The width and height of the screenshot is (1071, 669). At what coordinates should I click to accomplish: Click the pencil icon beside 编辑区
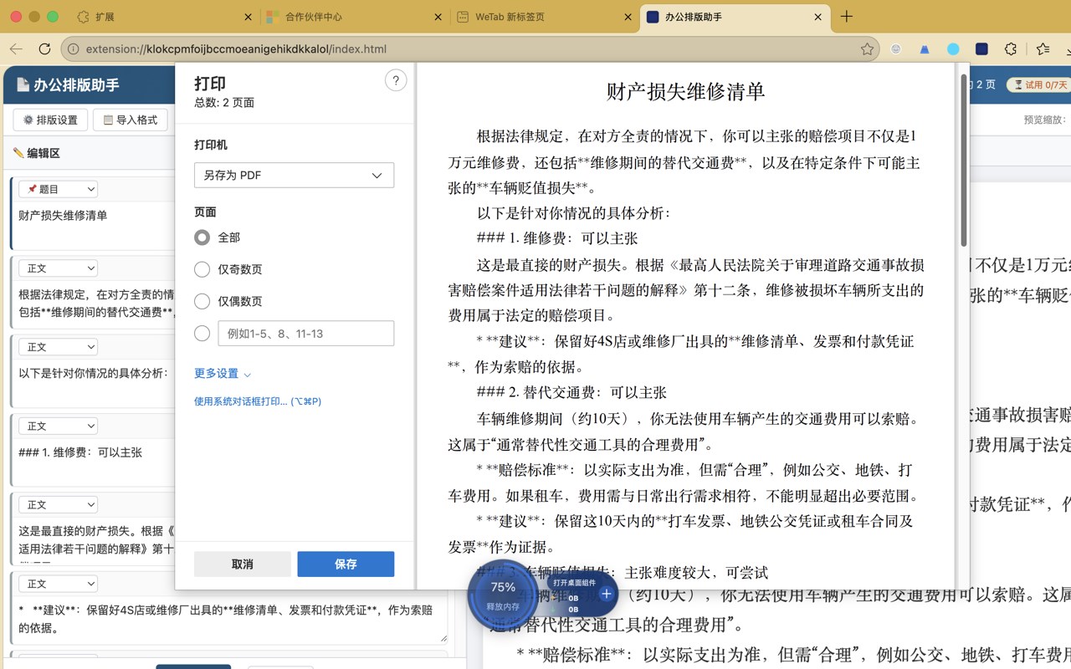18,153
